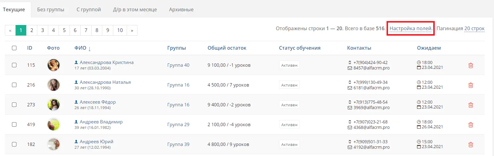Open photo of Александрова Кристина

(53, 65)
